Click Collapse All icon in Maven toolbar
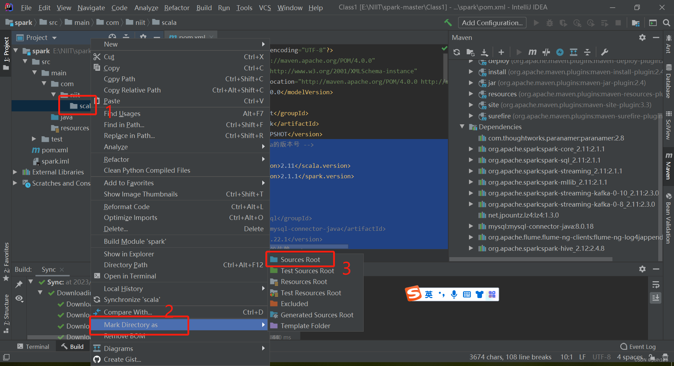The height and width of the screenshot is (366, 674). point(587,52)
